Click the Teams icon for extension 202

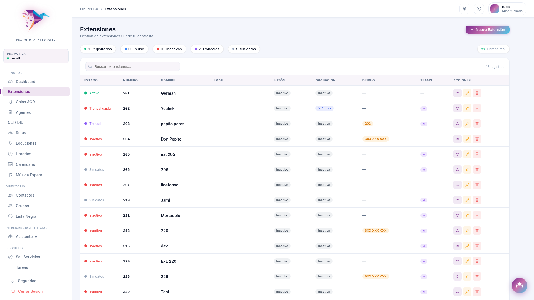424,109
